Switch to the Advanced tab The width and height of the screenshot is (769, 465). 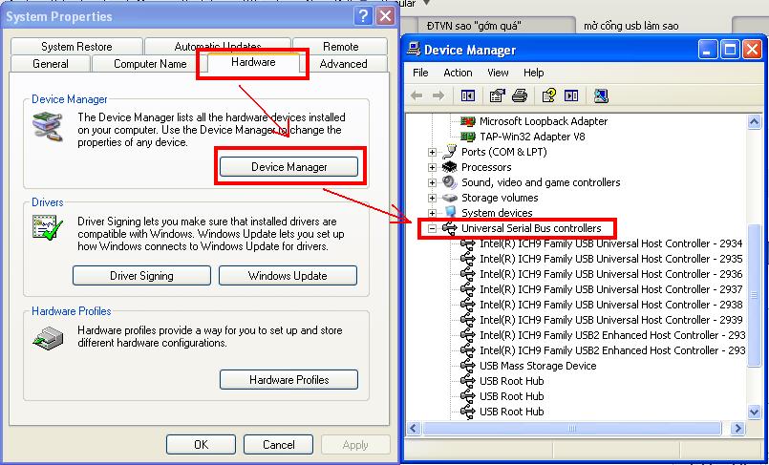343,64
